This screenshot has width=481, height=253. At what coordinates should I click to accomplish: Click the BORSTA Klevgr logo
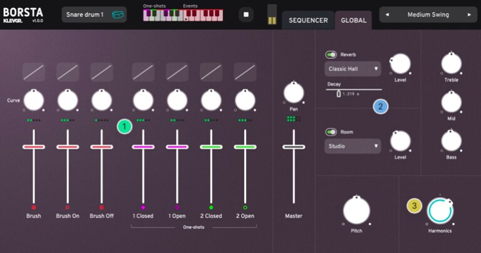point(23,15)
